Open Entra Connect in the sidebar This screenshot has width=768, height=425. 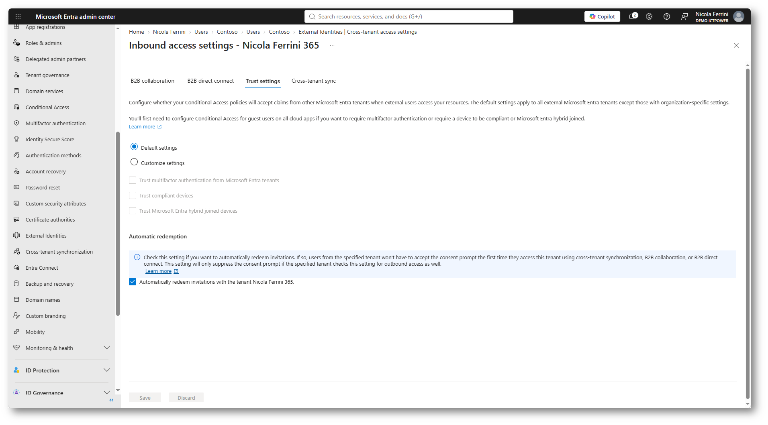point(42,268)
